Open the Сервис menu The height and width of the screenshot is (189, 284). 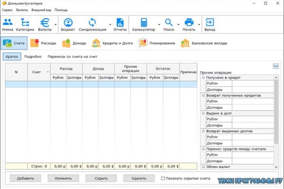point(7,9)
